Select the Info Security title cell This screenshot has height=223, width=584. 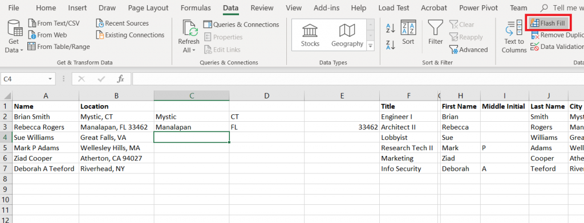pyautogui.click(x=409, y=168)
